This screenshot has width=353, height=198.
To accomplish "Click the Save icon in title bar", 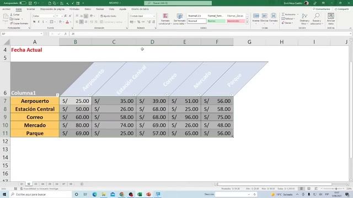I will [30, 3].
